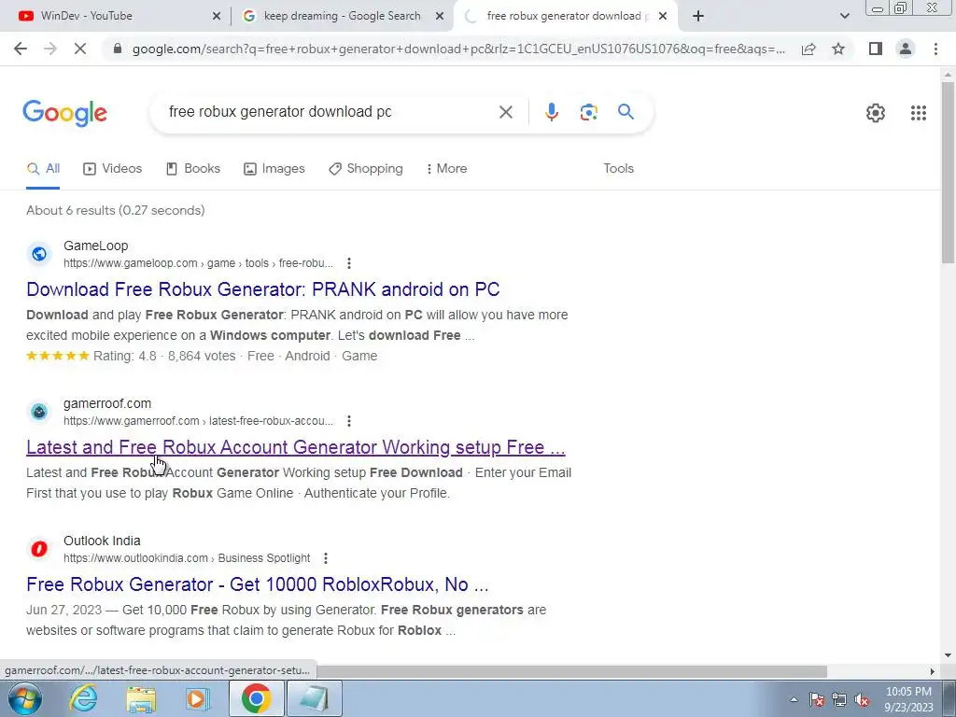Share this page using the share icon

808,49
